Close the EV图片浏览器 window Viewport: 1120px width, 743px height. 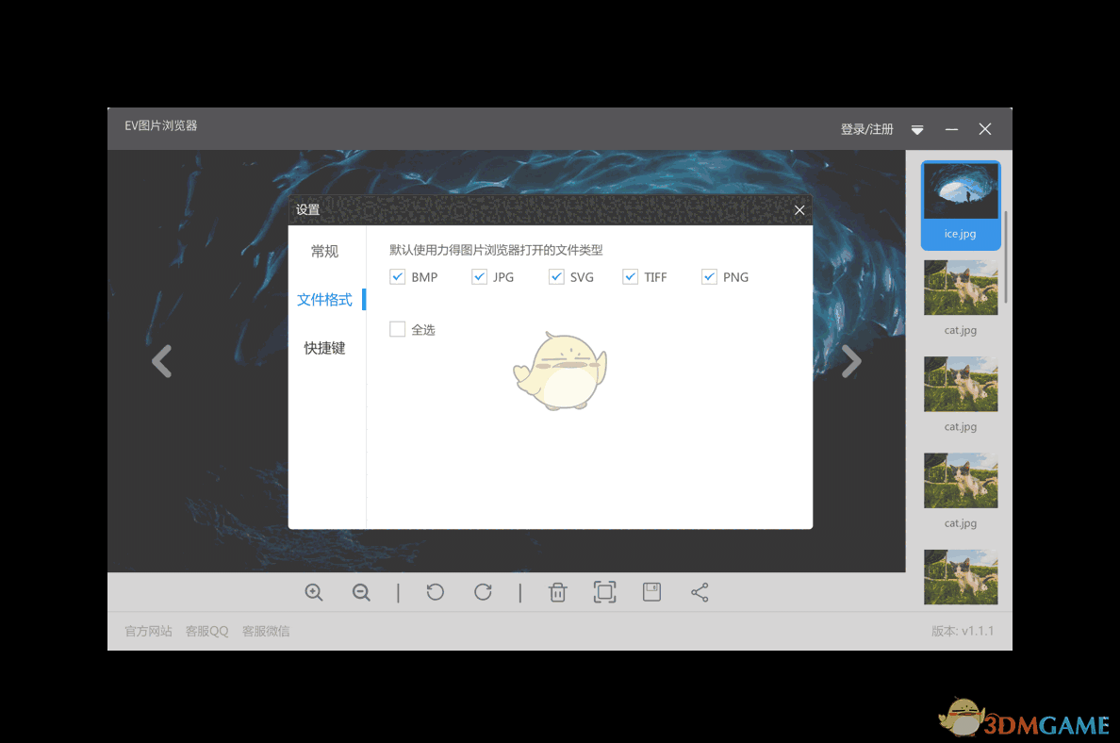985,129
